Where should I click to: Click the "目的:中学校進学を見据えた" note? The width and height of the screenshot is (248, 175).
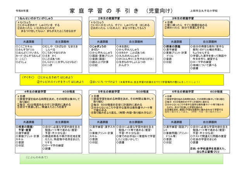tap(208, 150)
